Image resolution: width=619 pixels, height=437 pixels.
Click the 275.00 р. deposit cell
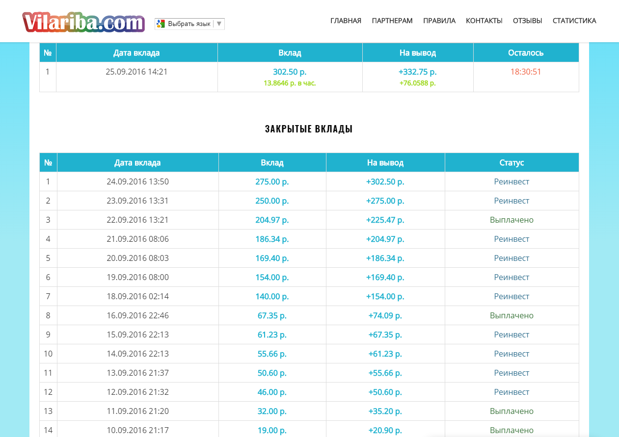272,181
